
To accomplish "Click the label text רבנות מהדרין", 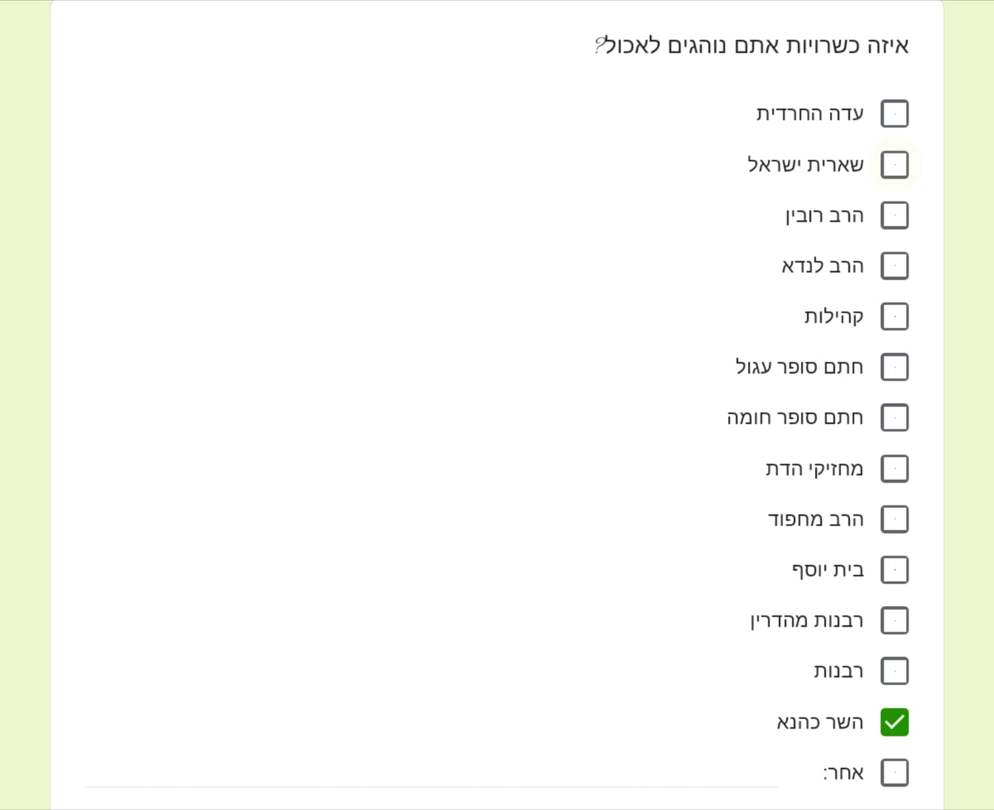I will 806,620.
